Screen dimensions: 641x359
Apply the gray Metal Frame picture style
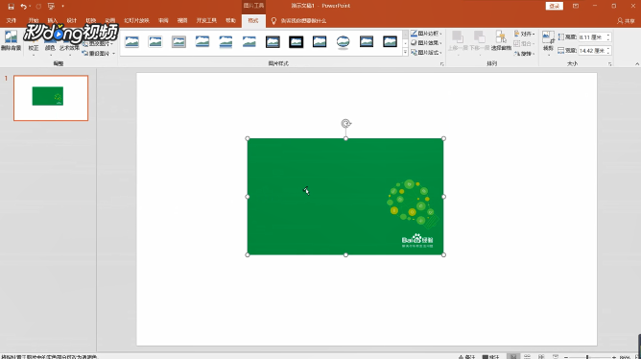click(x=178, y=41)
